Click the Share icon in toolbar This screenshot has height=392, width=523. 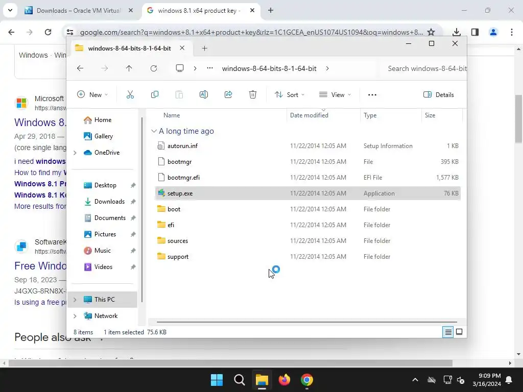[x=228, y=94]
